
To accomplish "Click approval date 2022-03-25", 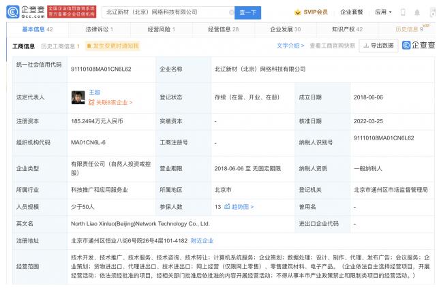I will pyautogui.click(x=368, y=121).
